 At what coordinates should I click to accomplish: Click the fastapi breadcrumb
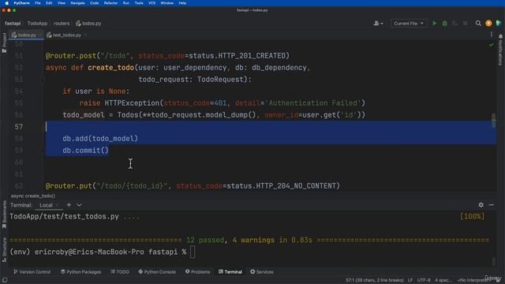(x=13, y=23)
